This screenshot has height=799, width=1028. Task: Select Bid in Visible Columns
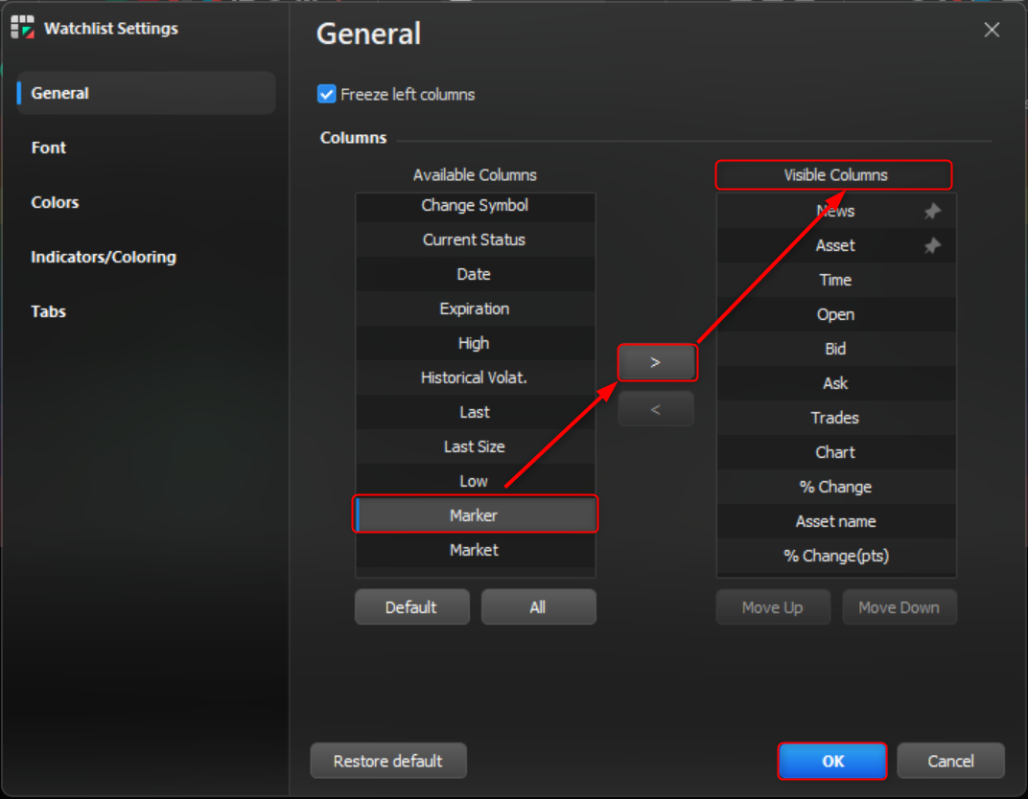click(x=836, y=349)
